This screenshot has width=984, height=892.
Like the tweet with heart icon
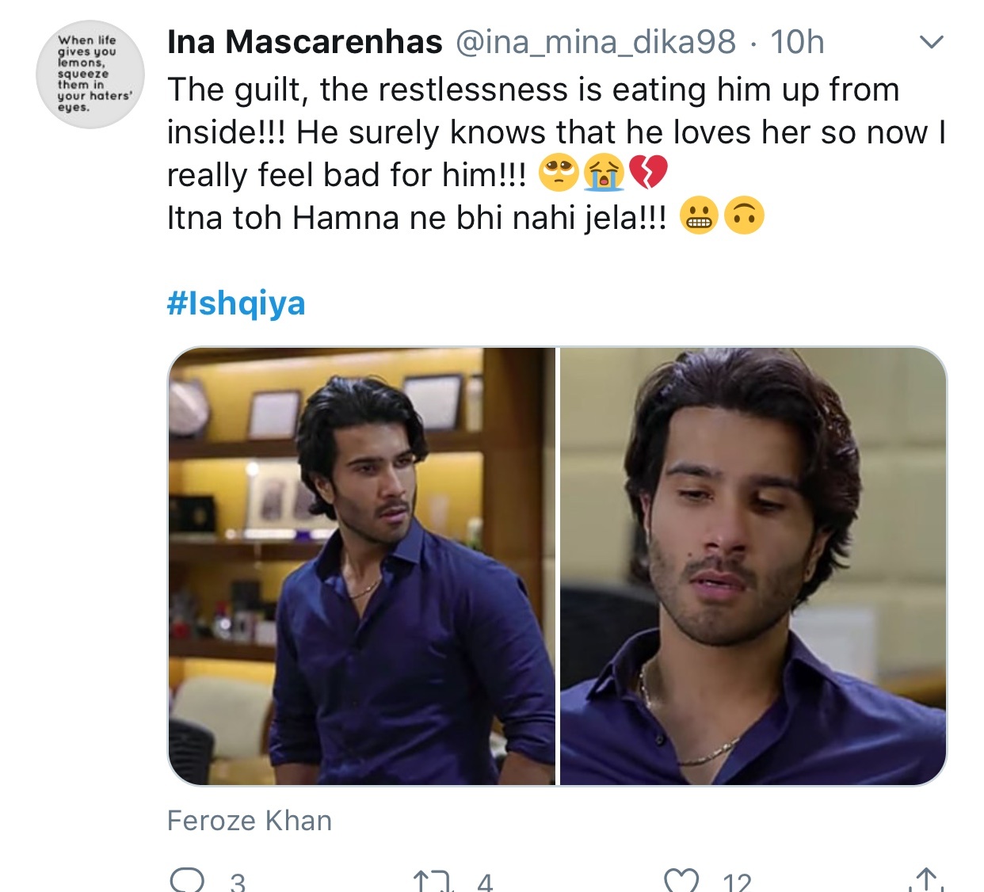[x=681, y=880]
